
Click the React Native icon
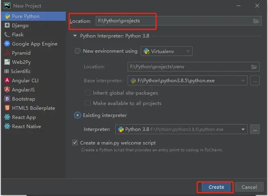click(7, 127)
